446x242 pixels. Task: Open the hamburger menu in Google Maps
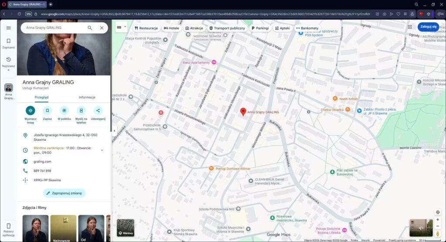point(9,28)
